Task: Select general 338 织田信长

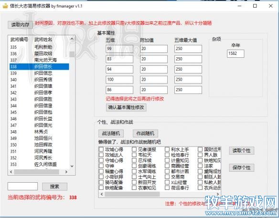Action: pyautogui.click(x=39, y=67)
